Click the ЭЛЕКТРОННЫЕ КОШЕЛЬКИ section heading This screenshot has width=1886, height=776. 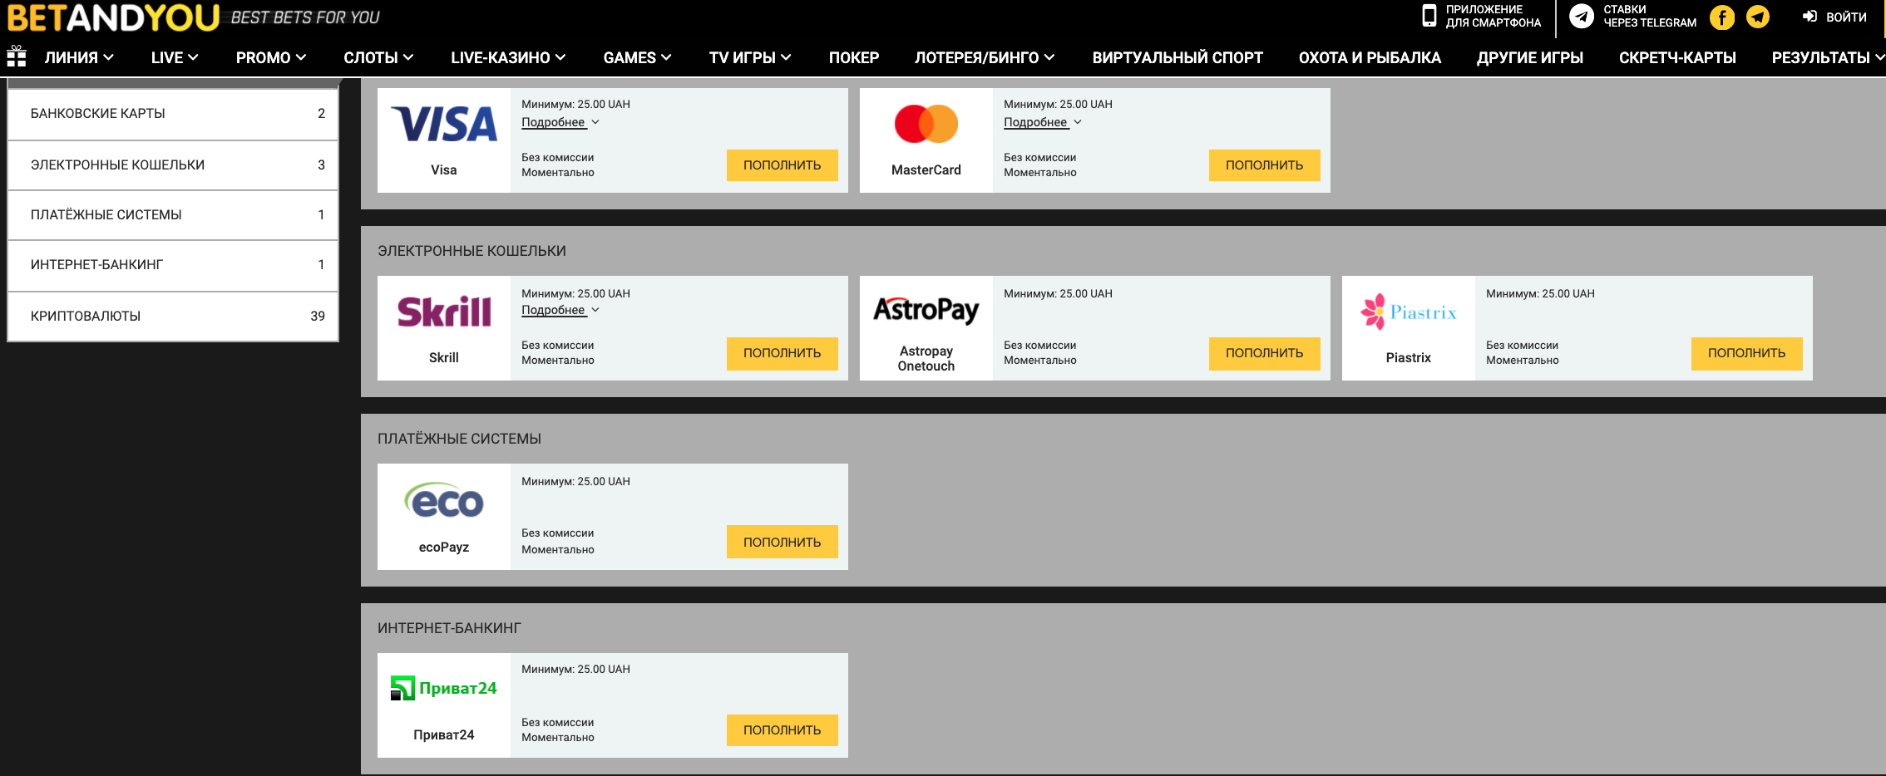click(471, 251)
